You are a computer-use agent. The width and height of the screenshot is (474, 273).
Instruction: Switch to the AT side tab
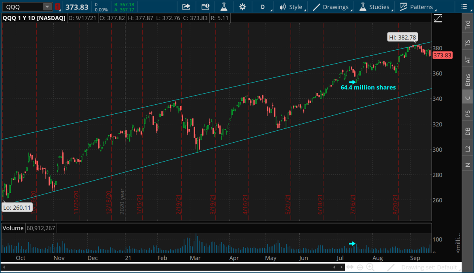tap(468, 60)
